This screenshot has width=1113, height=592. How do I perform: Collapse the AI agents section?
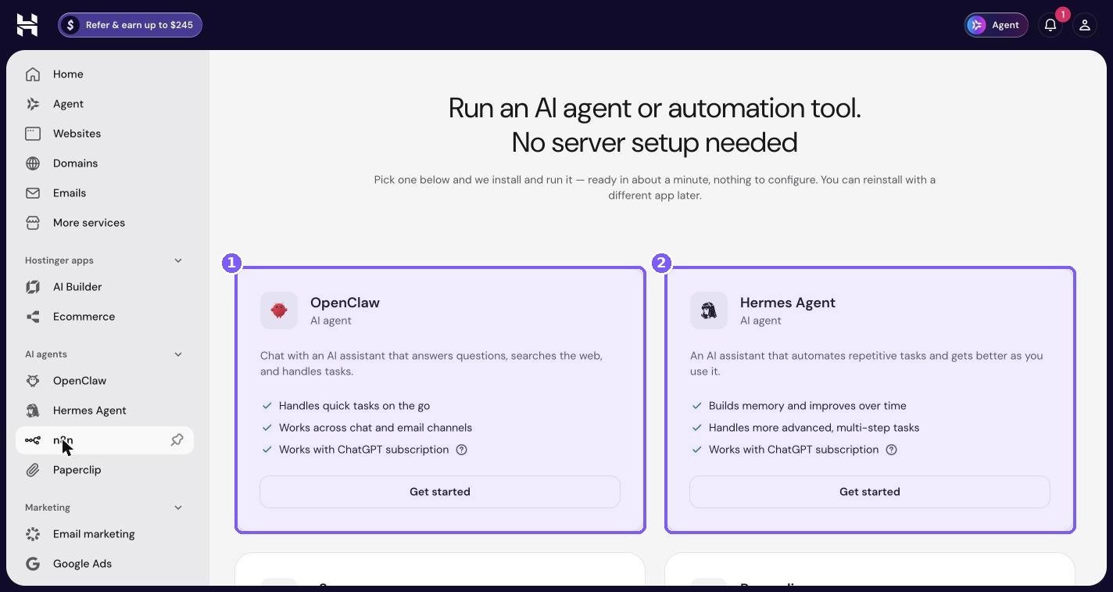tap(178, 354)
